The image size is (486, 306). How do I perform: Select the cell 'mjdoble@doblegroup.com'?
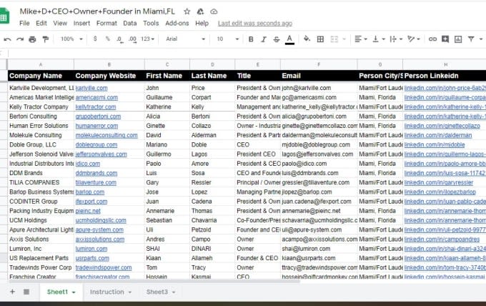319,145
